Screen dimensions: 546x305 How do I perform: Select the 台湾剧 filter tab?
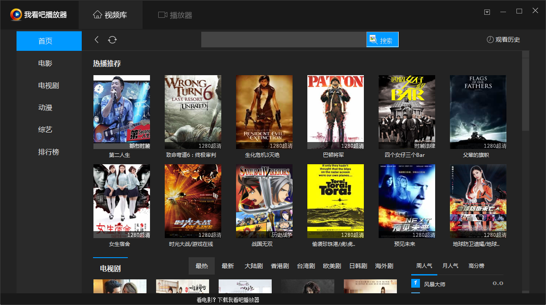306,266
